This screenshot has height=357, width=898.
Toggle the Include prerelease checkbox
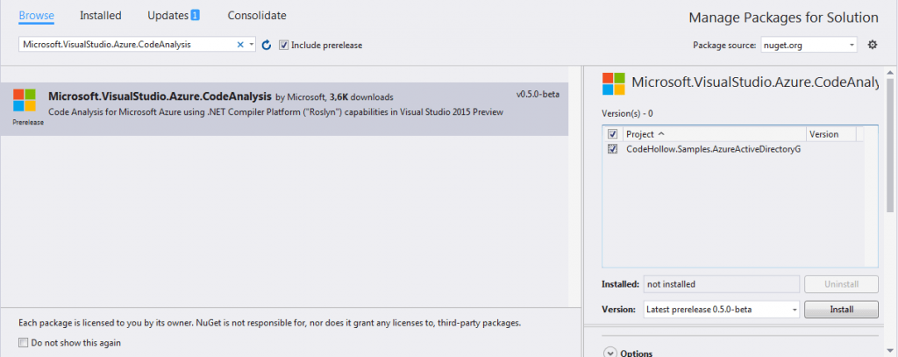click(283, 45)
